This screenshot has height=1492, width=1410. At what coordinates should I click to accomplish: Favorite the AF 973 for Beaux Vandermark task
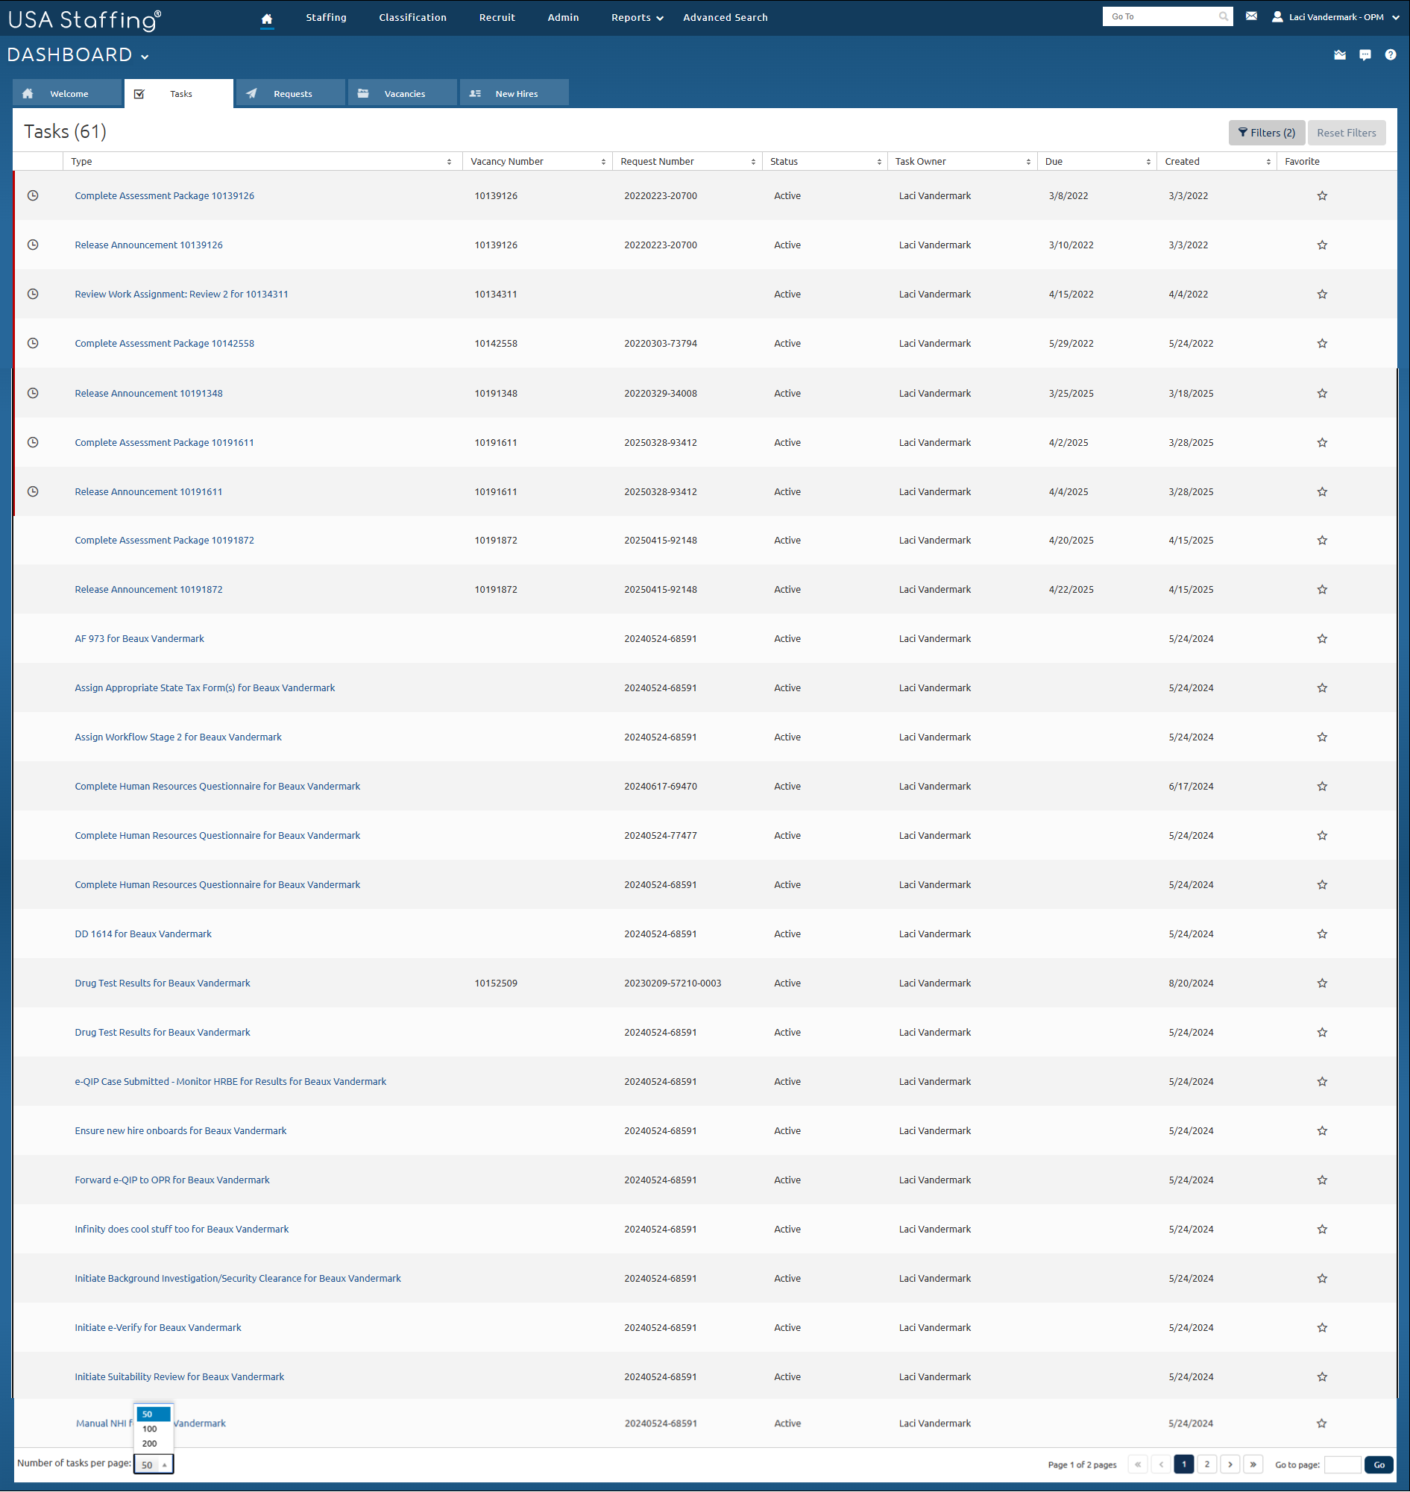point(1322,639)
